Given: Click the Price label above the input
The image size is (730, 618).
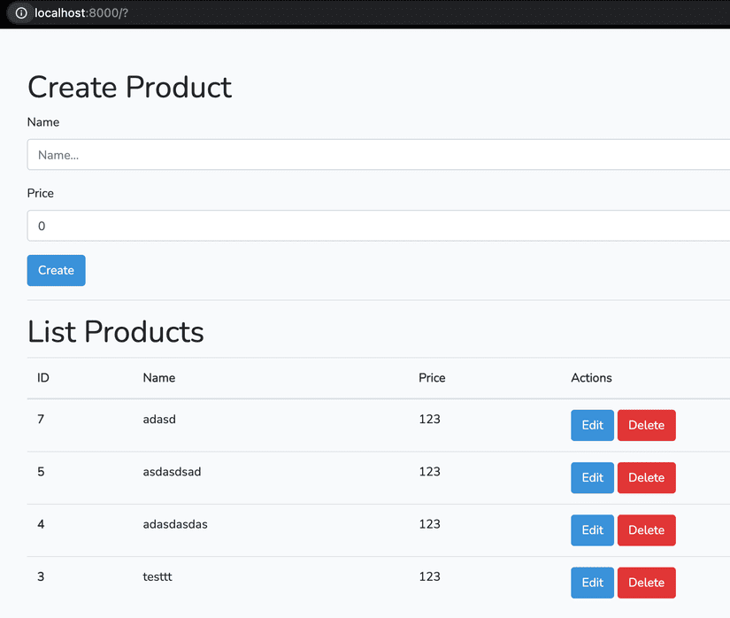Looking at the screenshot, I should click(x=41, y=192).
